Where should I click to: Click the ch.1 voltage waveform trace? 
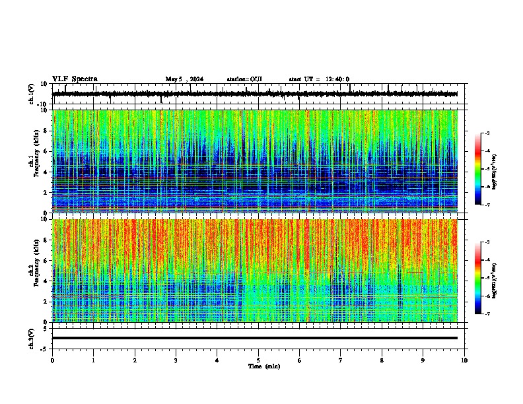point(255,94)
